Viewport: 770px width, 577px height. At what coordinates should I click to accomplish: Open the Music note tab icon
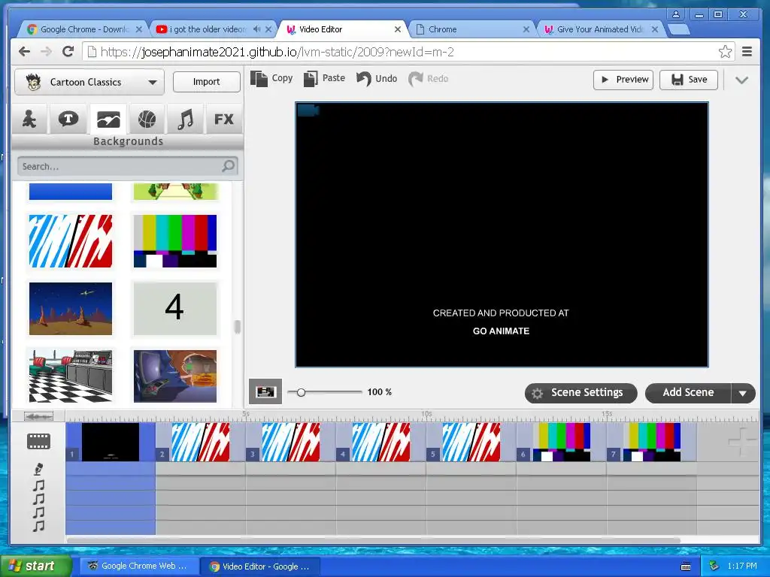(x=185, y=119)
